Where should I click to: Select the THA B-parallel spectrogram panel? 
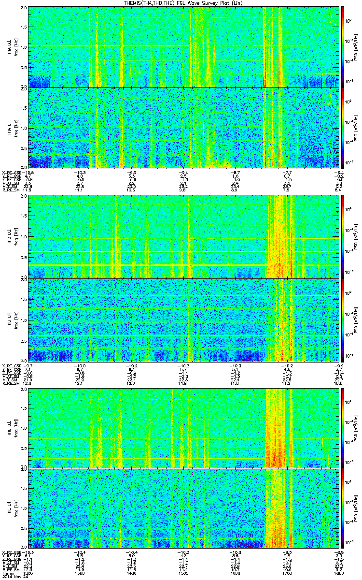(183, 128)
